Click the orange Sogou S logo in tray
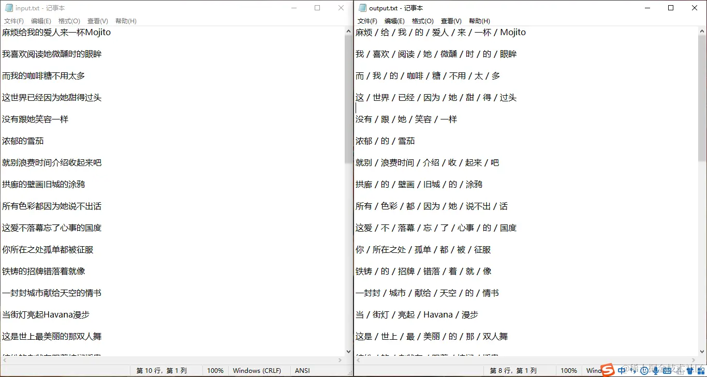 coord(608,370)
